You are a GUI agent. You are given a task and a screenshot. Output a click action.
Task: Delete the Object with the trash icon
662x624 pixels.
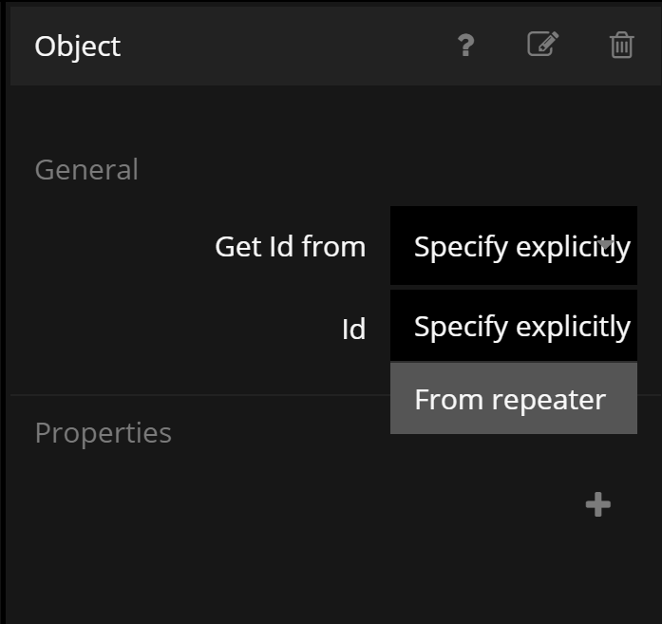tap(621, 46)
